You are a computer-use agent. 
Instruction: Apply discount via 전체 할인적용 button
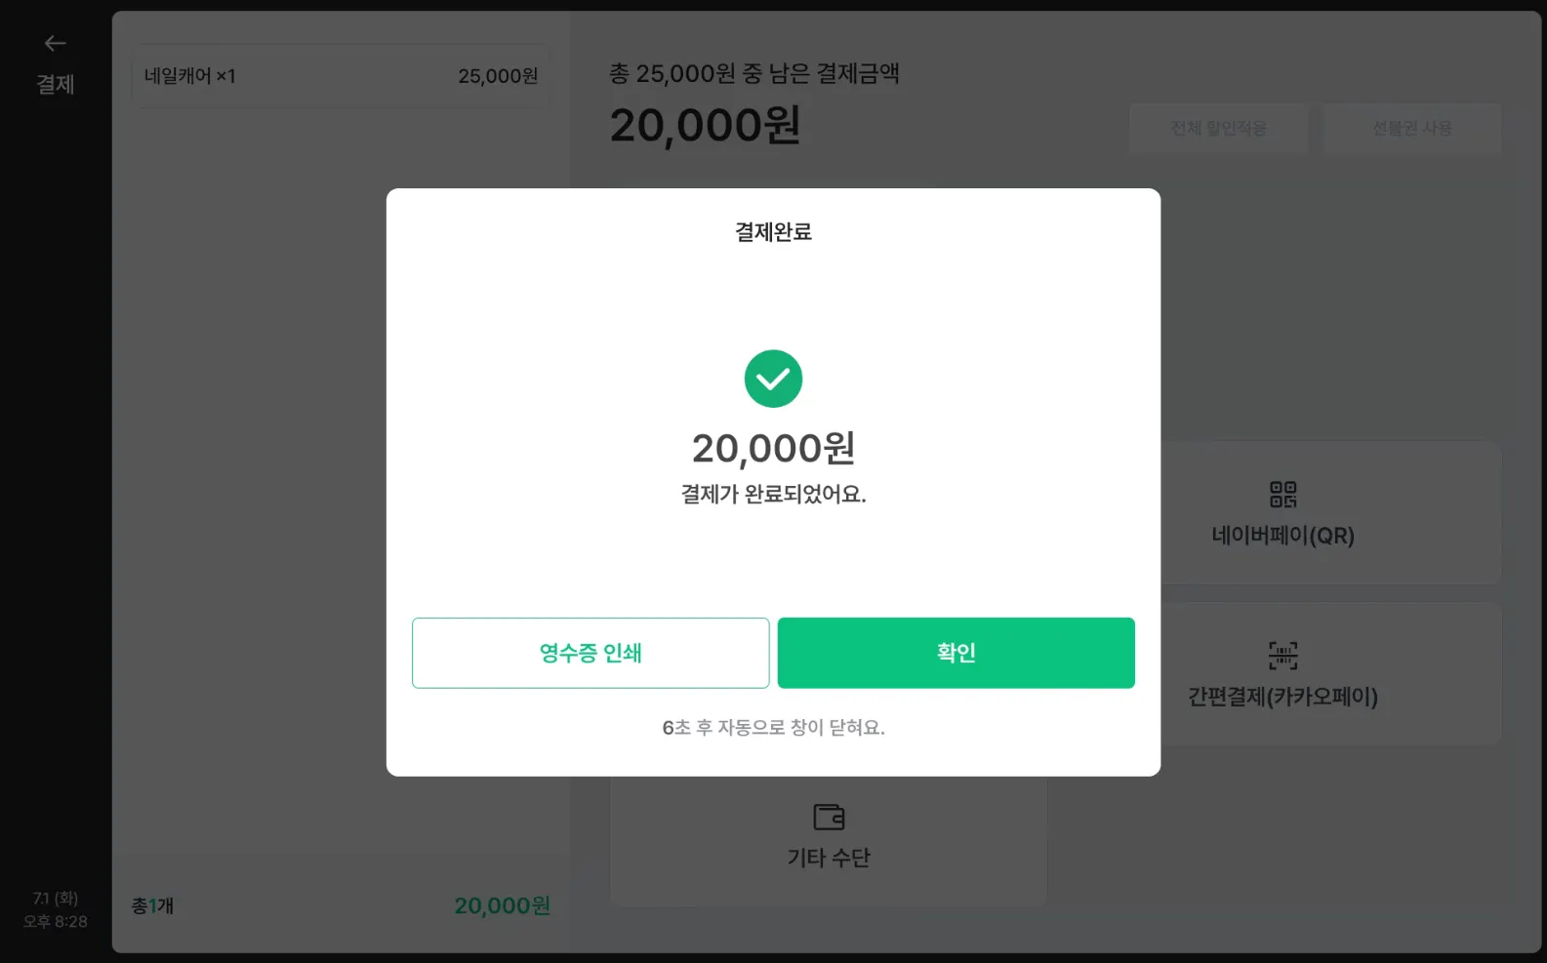click(x=1218, y=128)
